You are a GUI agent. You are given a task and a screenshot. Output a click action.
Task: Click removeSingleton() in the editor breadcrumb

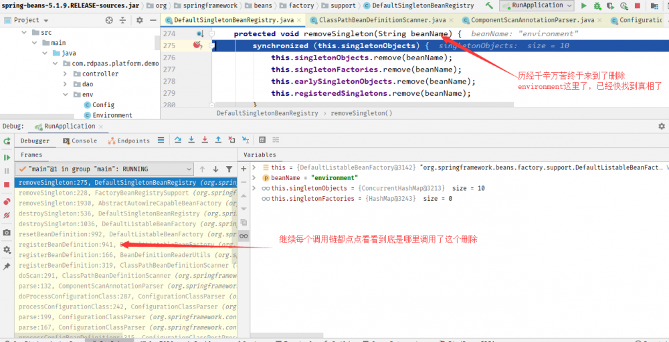(361, 113)
